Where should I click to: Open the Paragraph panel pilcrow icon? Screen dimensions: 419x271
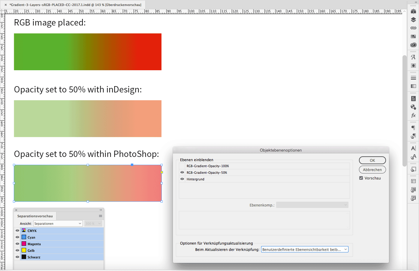point(413,128)
